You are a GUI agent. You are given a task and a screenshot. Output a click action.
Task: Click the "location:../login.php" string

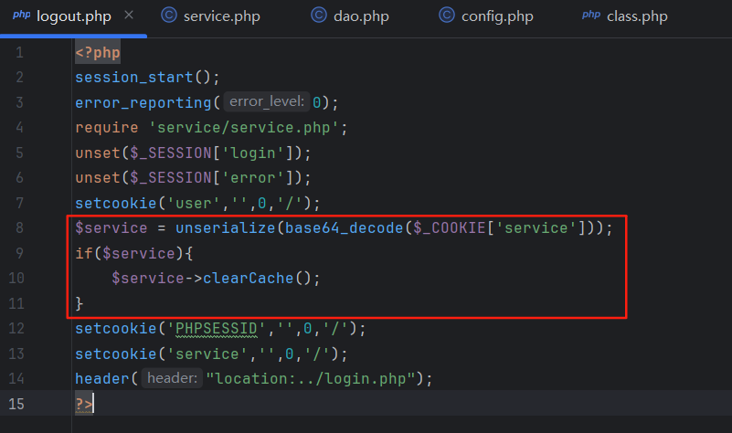[x=311, y=378]
